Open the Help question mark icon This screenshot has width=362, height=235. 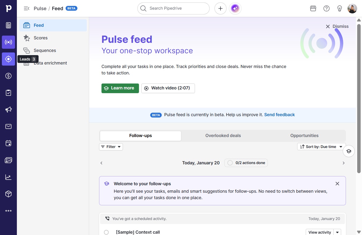click(326, 9)
